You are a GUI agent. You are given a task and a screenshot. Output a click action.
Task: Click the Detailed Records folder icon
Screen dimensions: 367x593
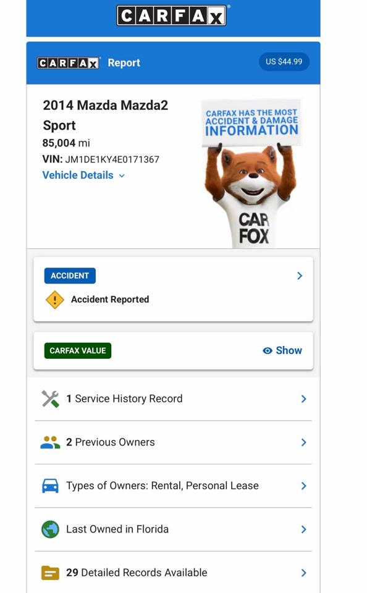(50, 573)
